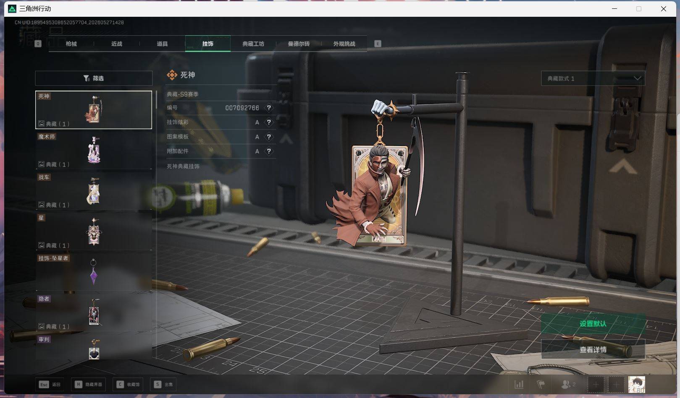Click the 设置默认 button

pos(593,324)
